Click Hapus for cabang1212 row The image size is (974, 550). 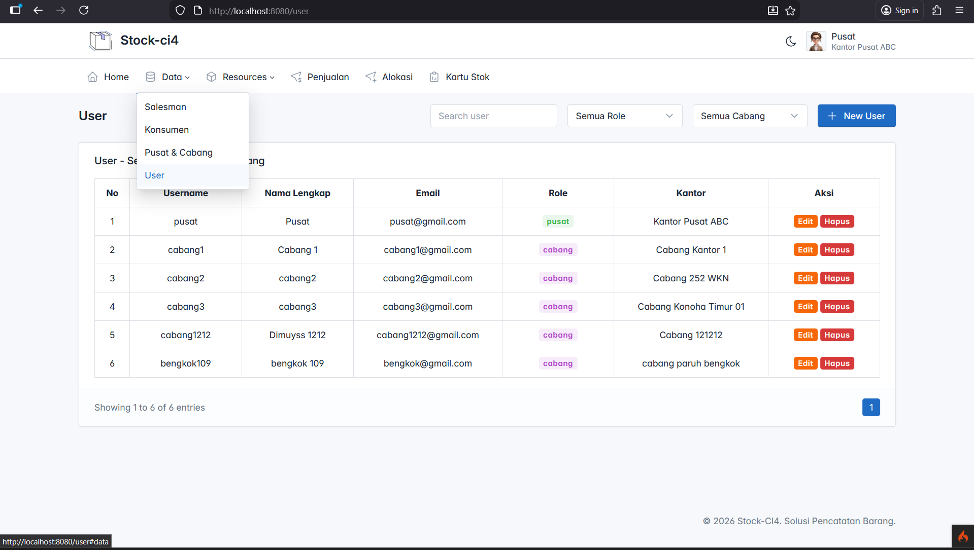(837, 335)
